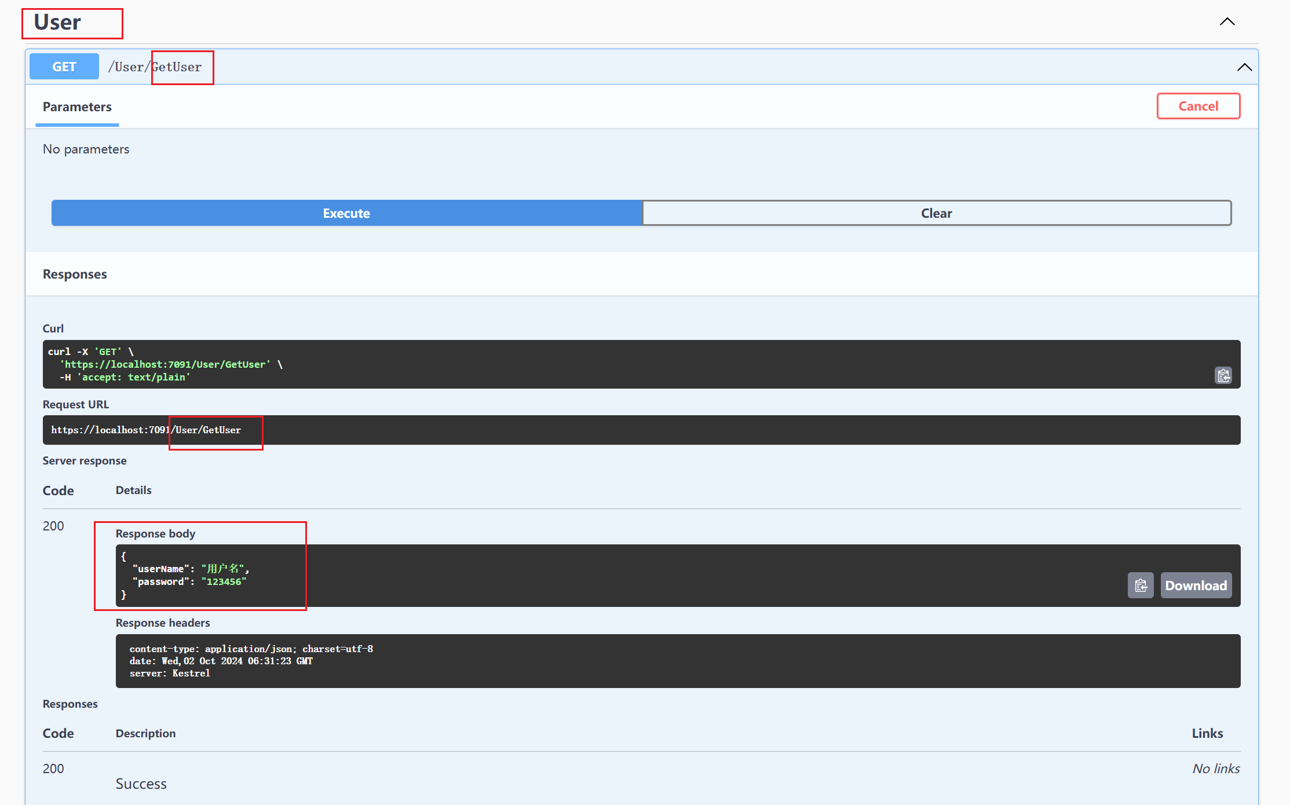This screenshot has height=805, width=1290.
Task: Click the copy icon in Response body
Action: pyautogui.click(x=1141, y=584)
